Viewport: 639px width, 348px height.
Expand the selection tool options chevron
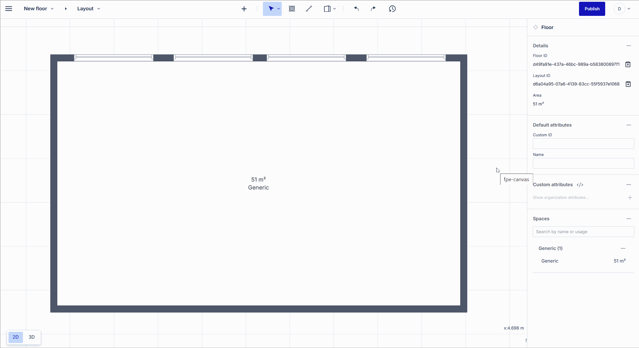point(278,9)
